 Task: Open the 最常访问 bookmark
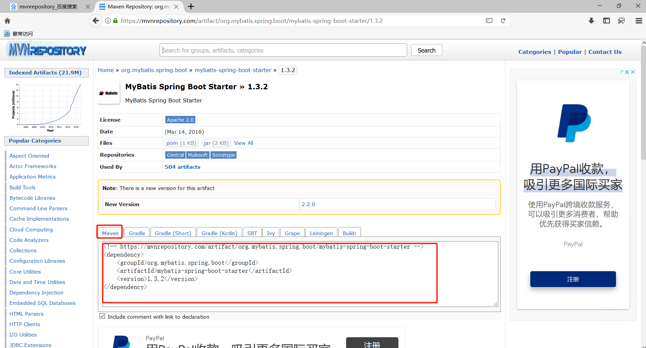tap(19, 34)
